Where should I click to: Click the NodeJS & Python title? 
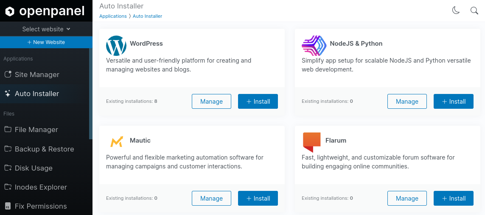coord(356,44)
